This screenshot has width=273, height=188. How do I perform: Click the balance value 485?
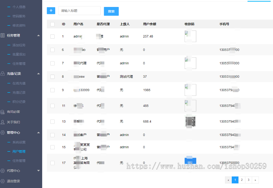(146, 106)
